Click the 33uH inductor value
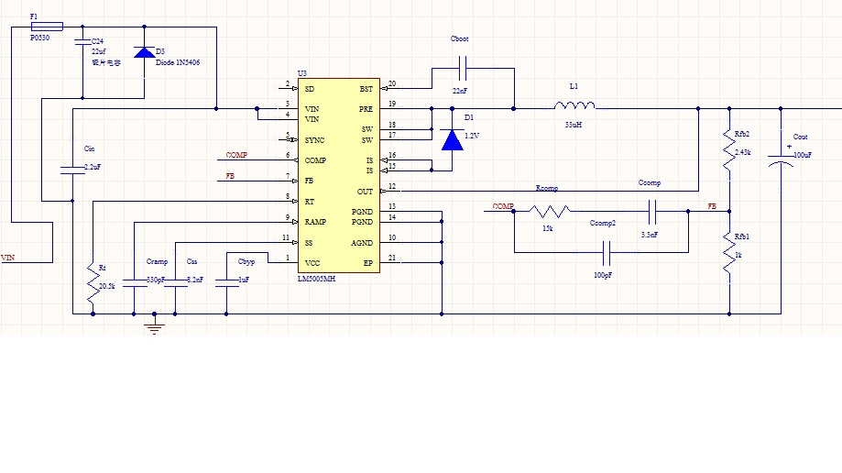The height and width of the screenshot is (473, 842). [574, 125]
